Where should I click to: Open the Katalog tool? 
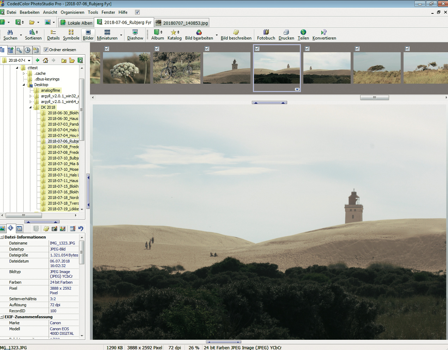174,35
